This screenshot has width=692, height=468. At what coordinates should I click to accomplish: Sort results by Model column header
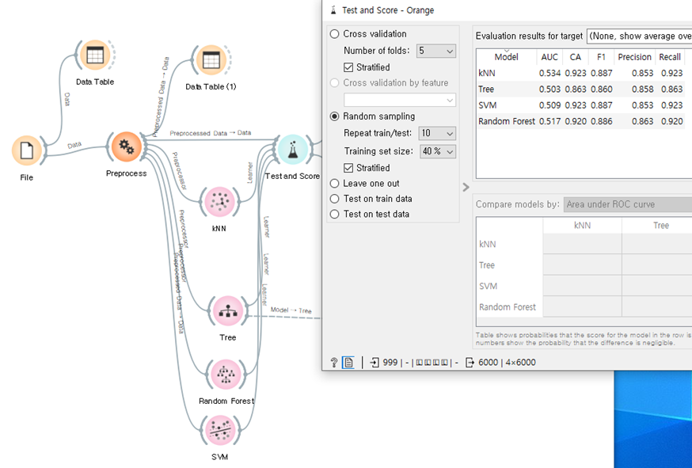(x=506, y=57)
